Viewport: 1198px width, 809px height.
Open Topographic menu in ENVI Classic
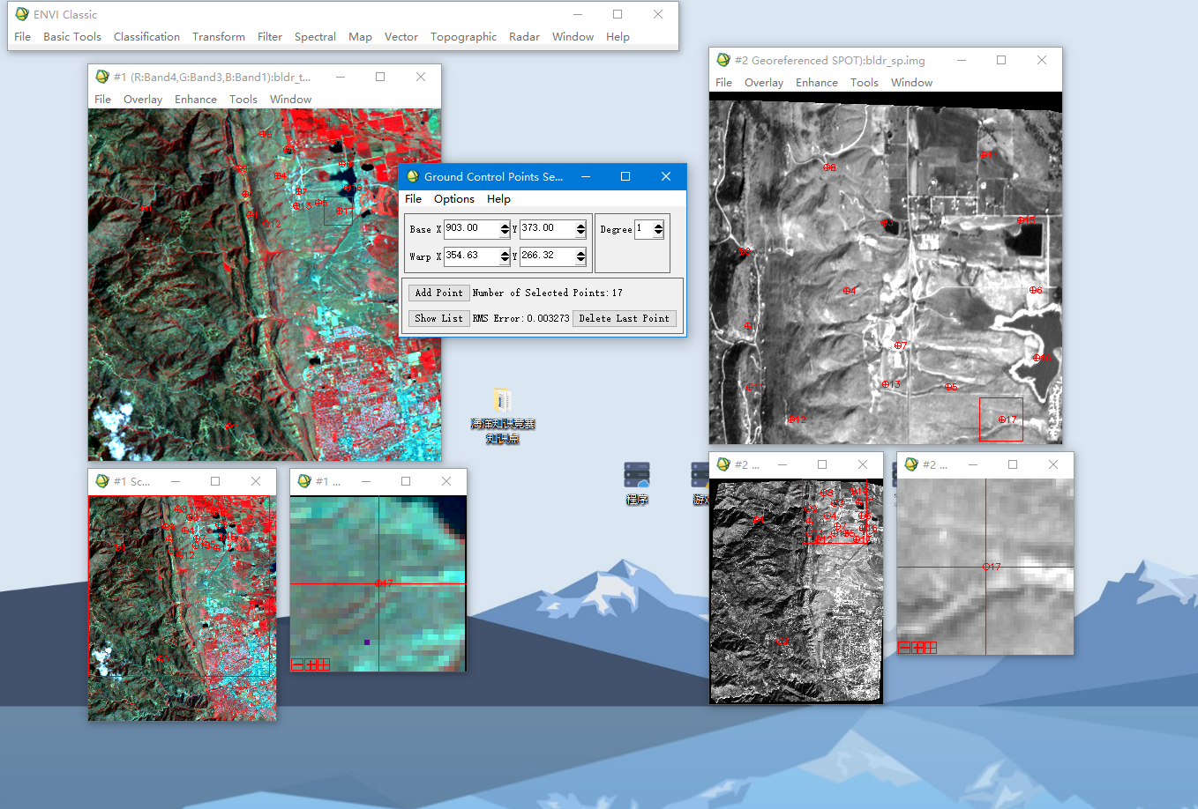463,37
